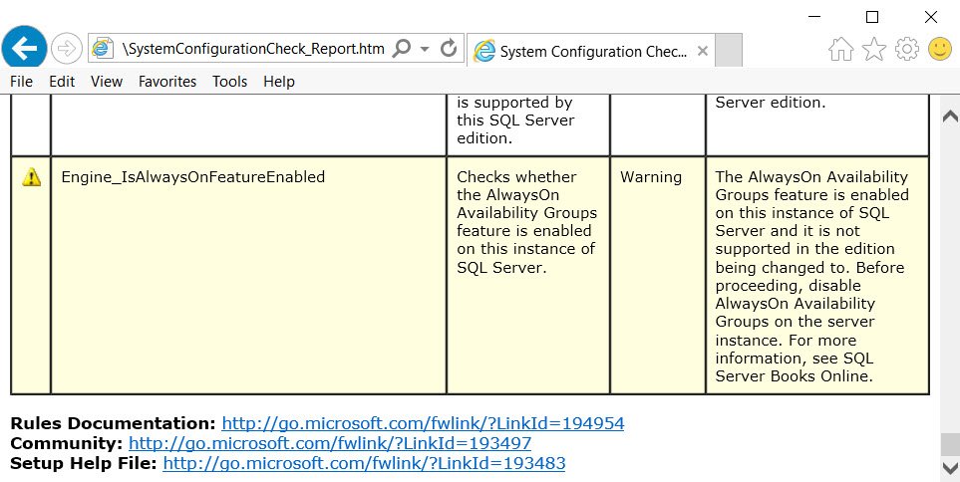Click the Home icon
This screenshot has height=482, width=960.
point(841,49)
